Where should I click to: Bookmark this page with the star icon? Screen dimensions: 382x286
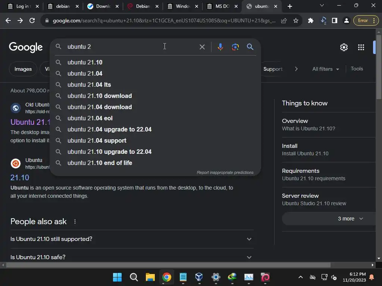[296, 21]
